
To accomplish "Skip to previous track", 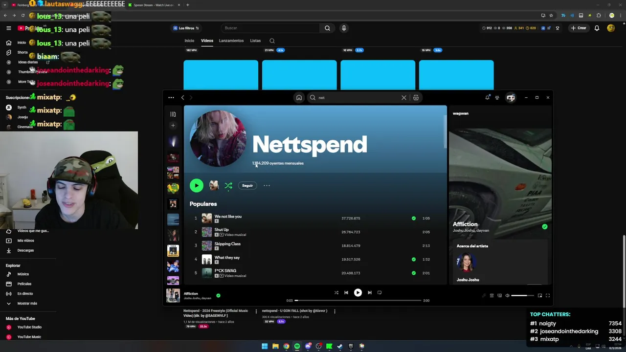I will 346,292.
